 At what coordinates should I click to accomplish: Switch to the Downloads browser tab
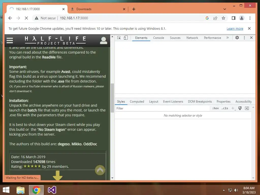click(98, 9)
